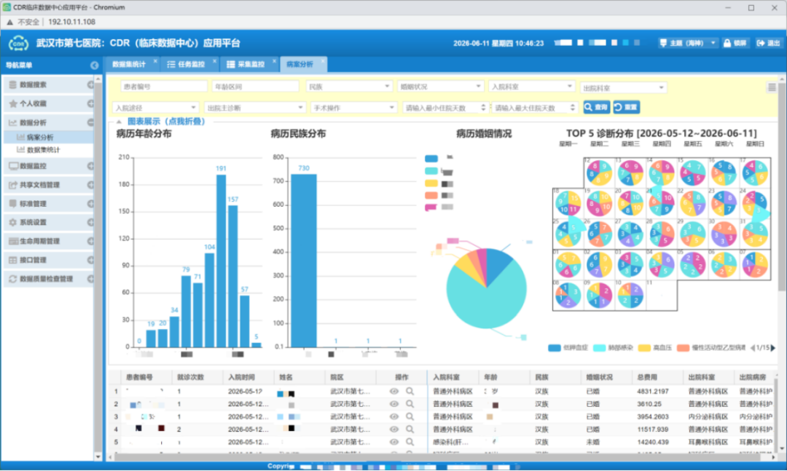Click the 年龄区间 input field

(x=255, y=87)
